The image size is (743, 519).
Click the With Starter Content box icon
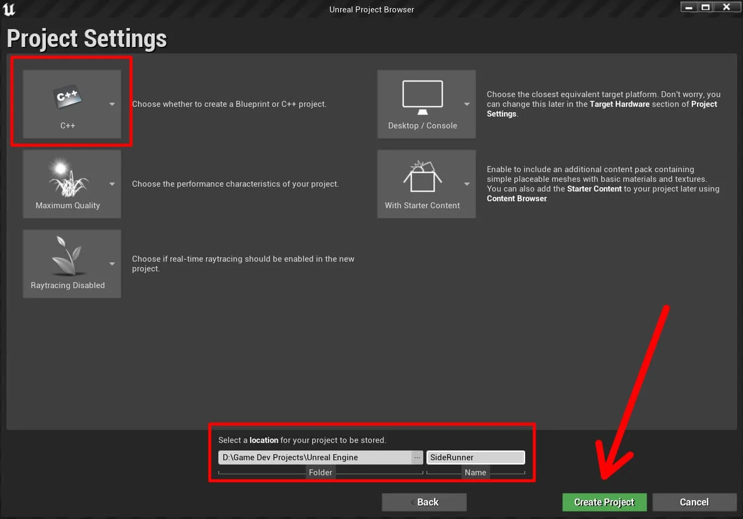(x=423, y=176)
